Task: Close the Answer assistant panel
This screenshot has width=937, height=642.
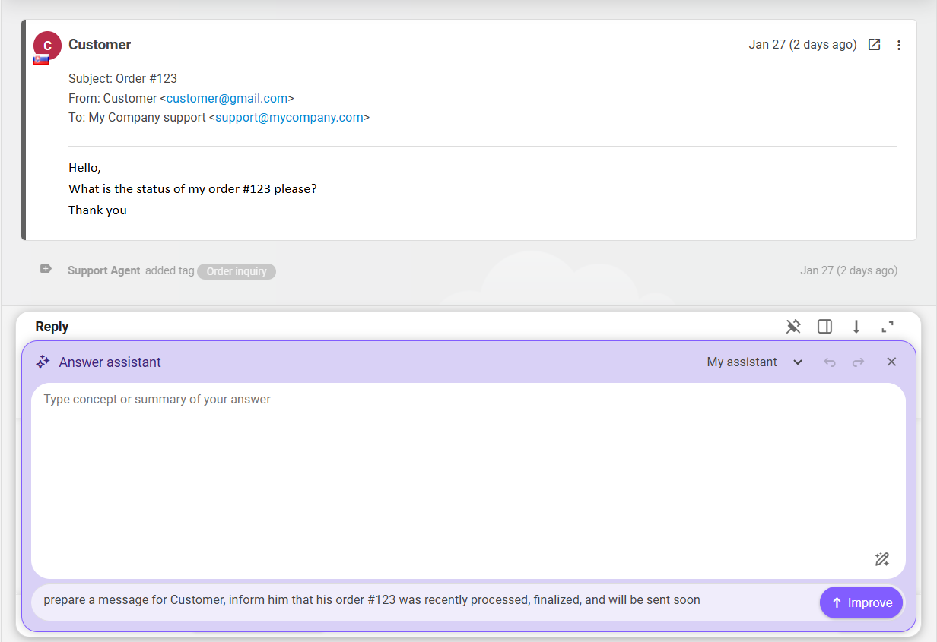Action: click(891, 362)
